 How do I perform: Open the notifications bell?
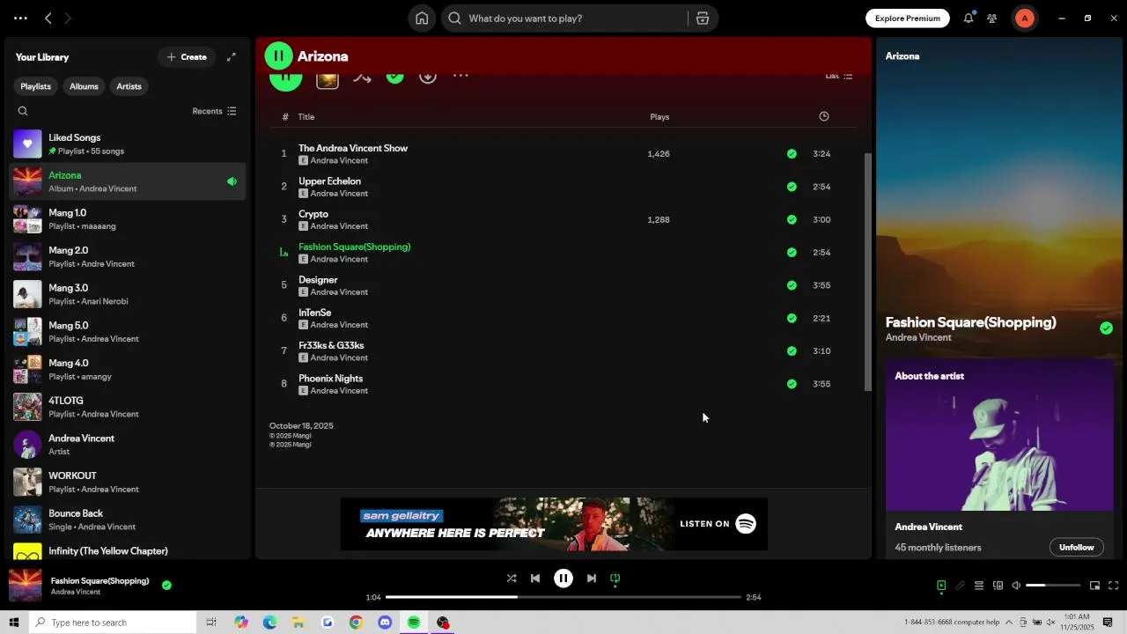(x=969, y=18)
